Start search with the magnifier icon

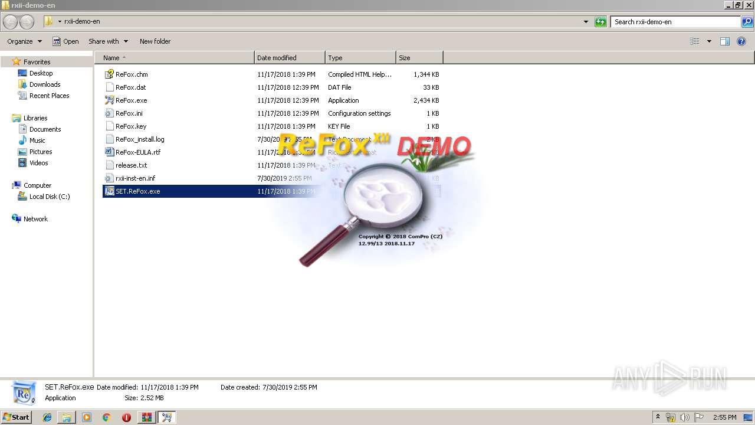(x=747, y=22)
